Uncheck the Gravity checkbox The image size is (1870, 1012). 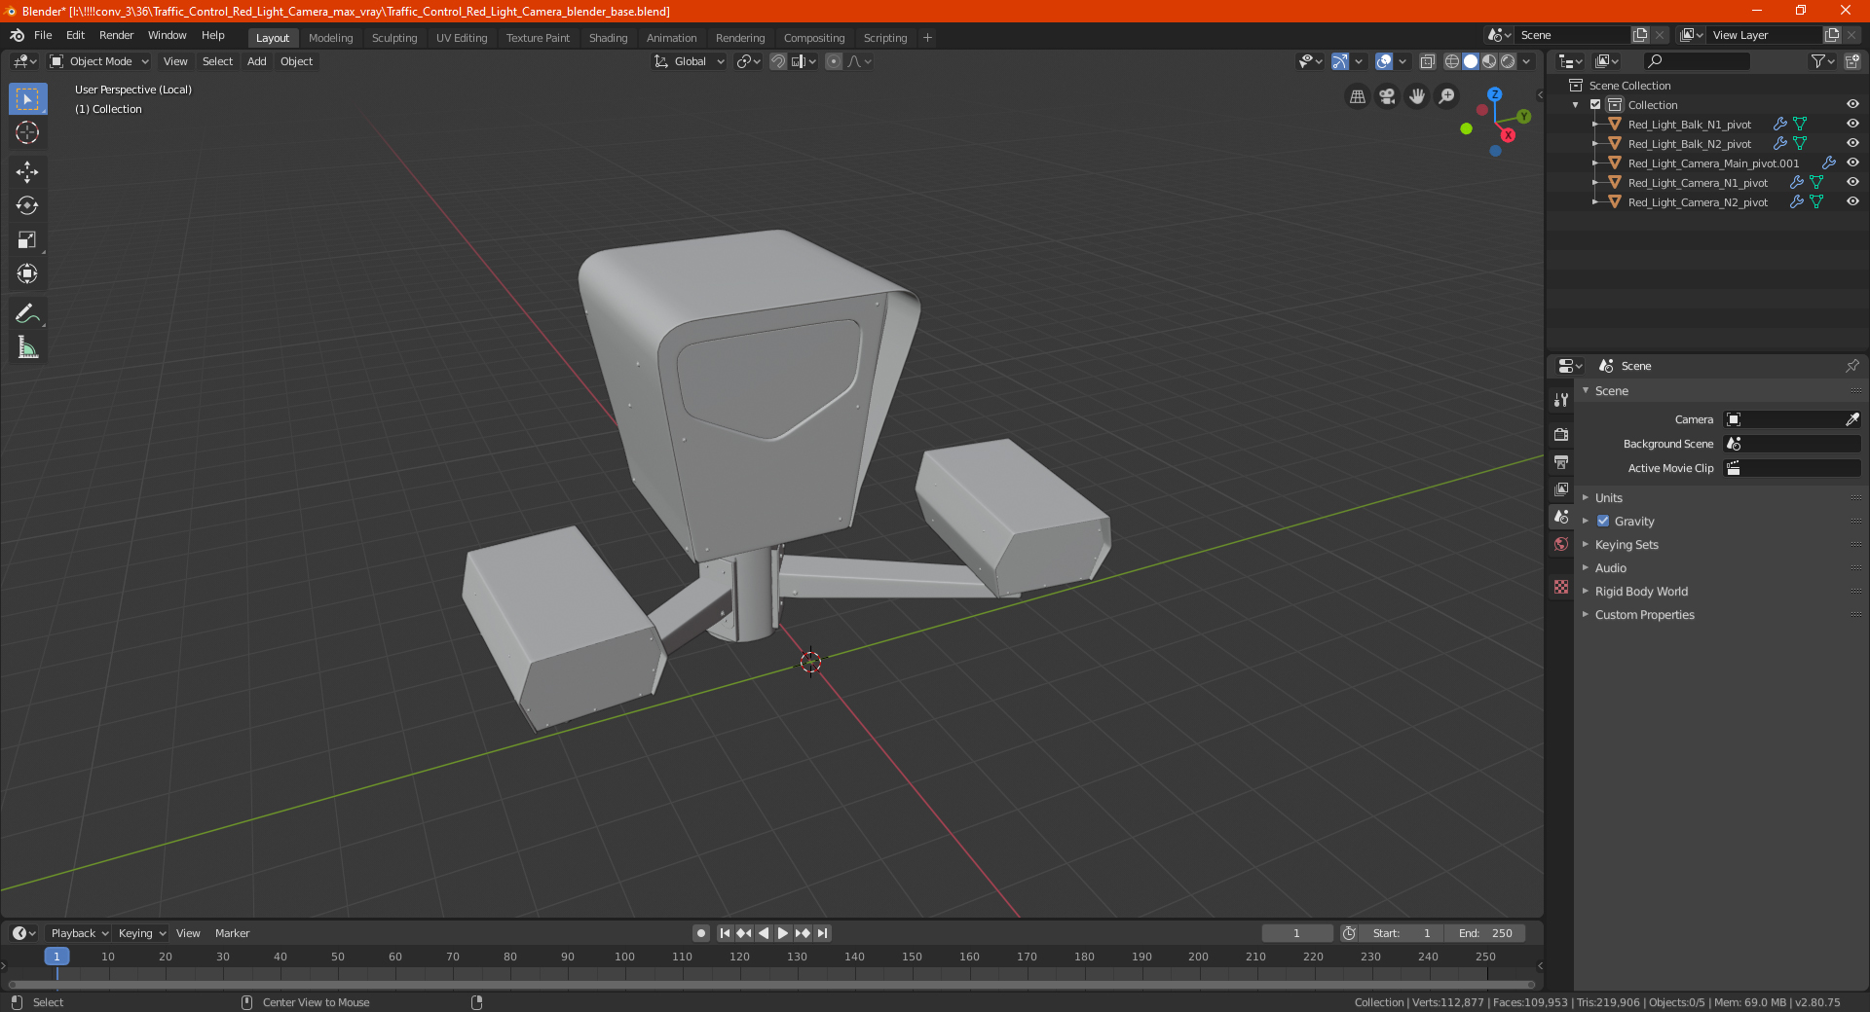[1603, 522]
